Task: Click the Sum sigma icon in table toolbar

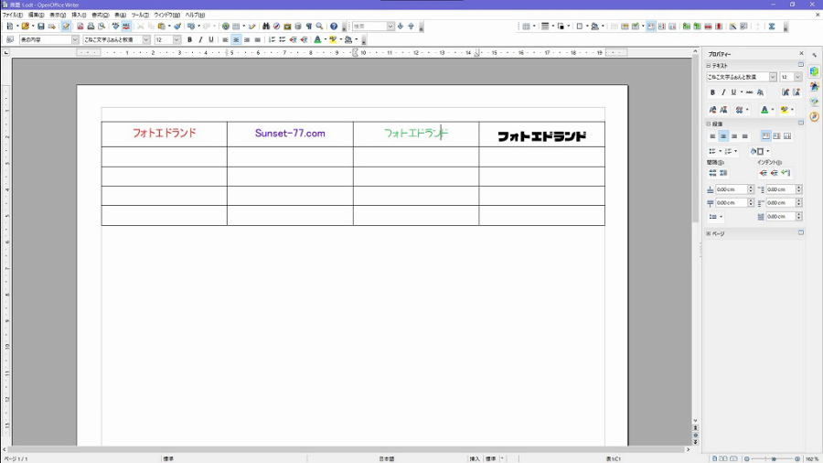Action: tap(772, 27)
